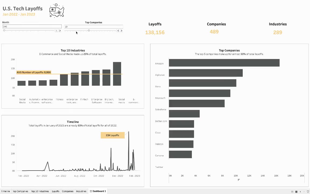Click the AVG Number of Layoffs reference label

pos(34,72)
